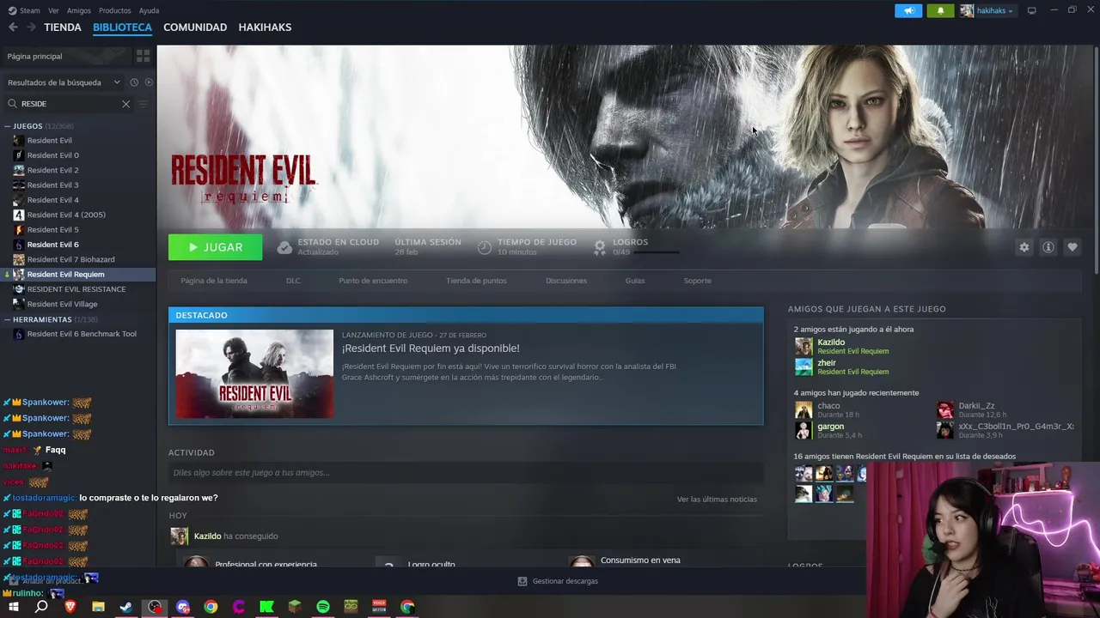Filter by ready-to-play games icon
The width and height of the screenshot is (1100, 618).
pyautogui.click(x=149, y=82)
